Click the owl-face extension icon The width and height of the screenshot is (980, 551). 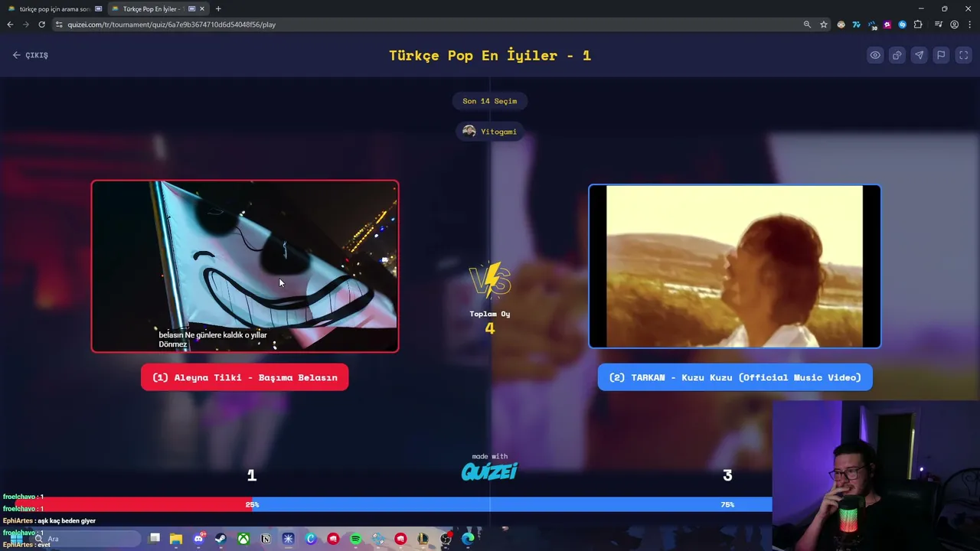tap(841, 24)
